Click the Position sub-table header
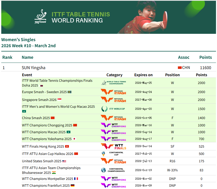The image size is (217, 189). 172,75
